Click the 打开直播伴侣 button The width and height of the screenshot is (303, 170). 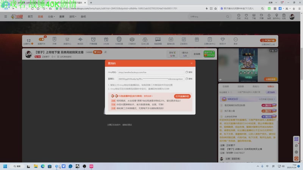182,96
